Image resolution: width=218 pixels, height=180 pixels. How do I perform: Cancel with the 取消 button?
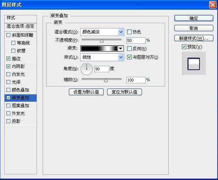point(194,28)
